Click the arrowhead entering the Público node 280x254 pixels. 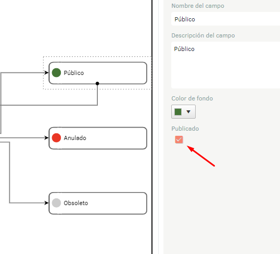(x=46, y=72)
